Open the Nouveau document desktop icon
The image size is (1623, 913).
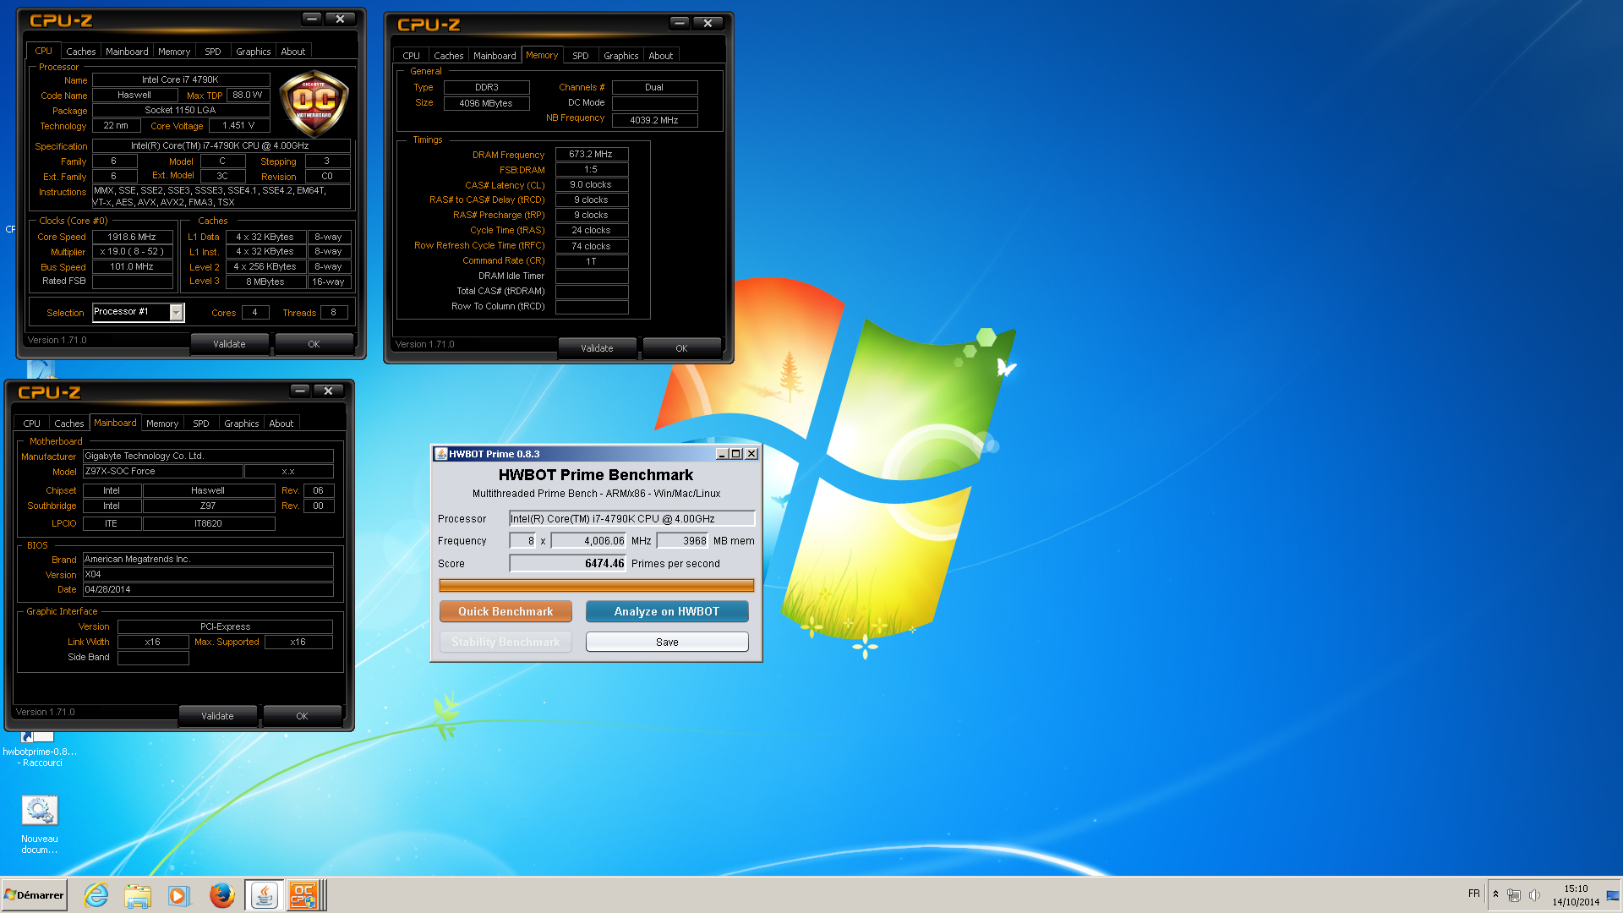pos(39,825)
